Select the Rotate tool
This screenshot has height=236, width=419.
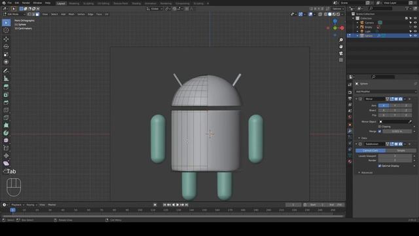click(x=6, y=47)
